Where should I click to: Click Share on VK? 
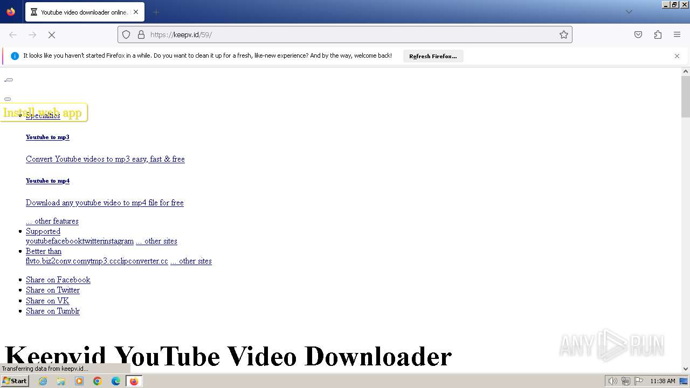click(x=47, y=301)
